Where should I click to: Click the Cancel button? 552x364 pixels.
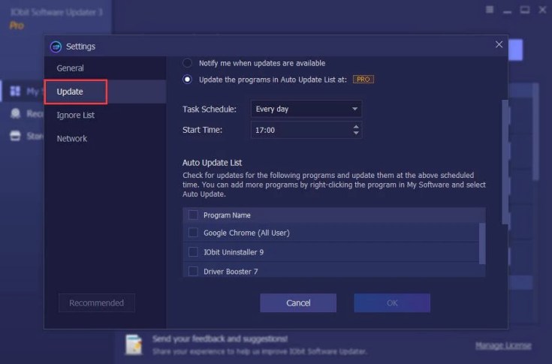tap(298, 302)
